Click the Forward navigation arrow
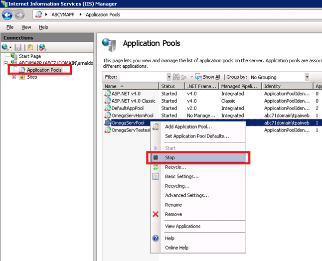This screenshot has width=322, height=261. pos(20,15)
